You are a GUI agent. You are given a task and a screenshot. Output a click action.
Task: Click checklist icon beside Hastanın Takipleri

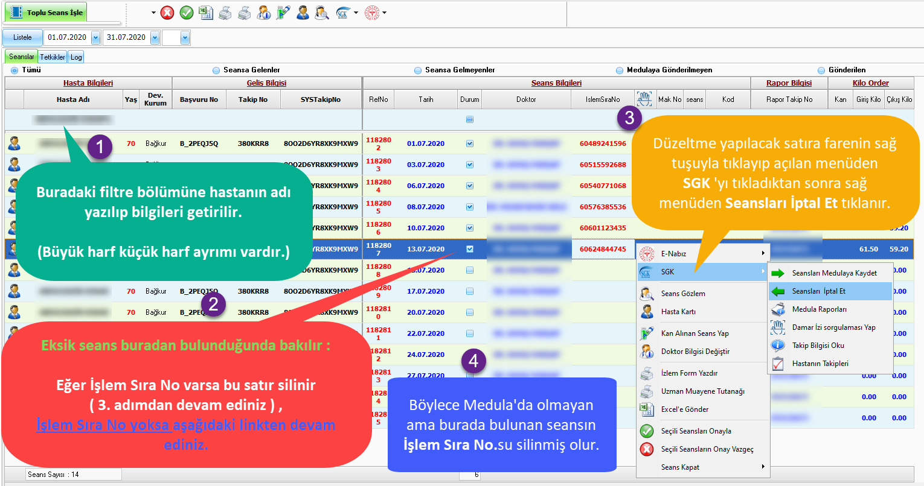pyautogui.click(x=778, y=364)
